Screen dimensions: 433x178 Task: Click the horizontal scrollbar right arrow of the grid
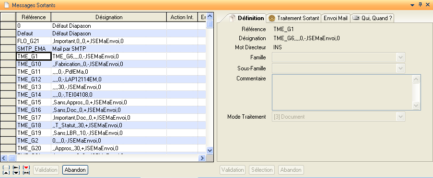(x=202, y=158)
